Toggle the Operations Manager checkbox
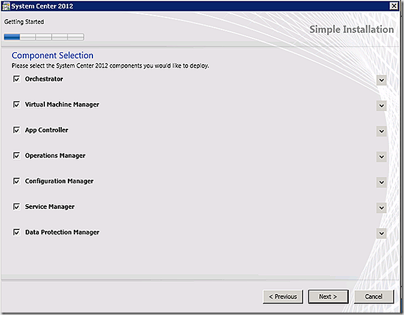 tap(16, 156)
